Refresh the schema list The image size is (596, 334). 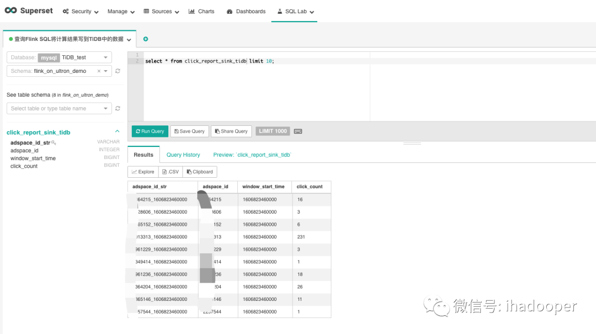pyautogui.click(x=118, y=71)
